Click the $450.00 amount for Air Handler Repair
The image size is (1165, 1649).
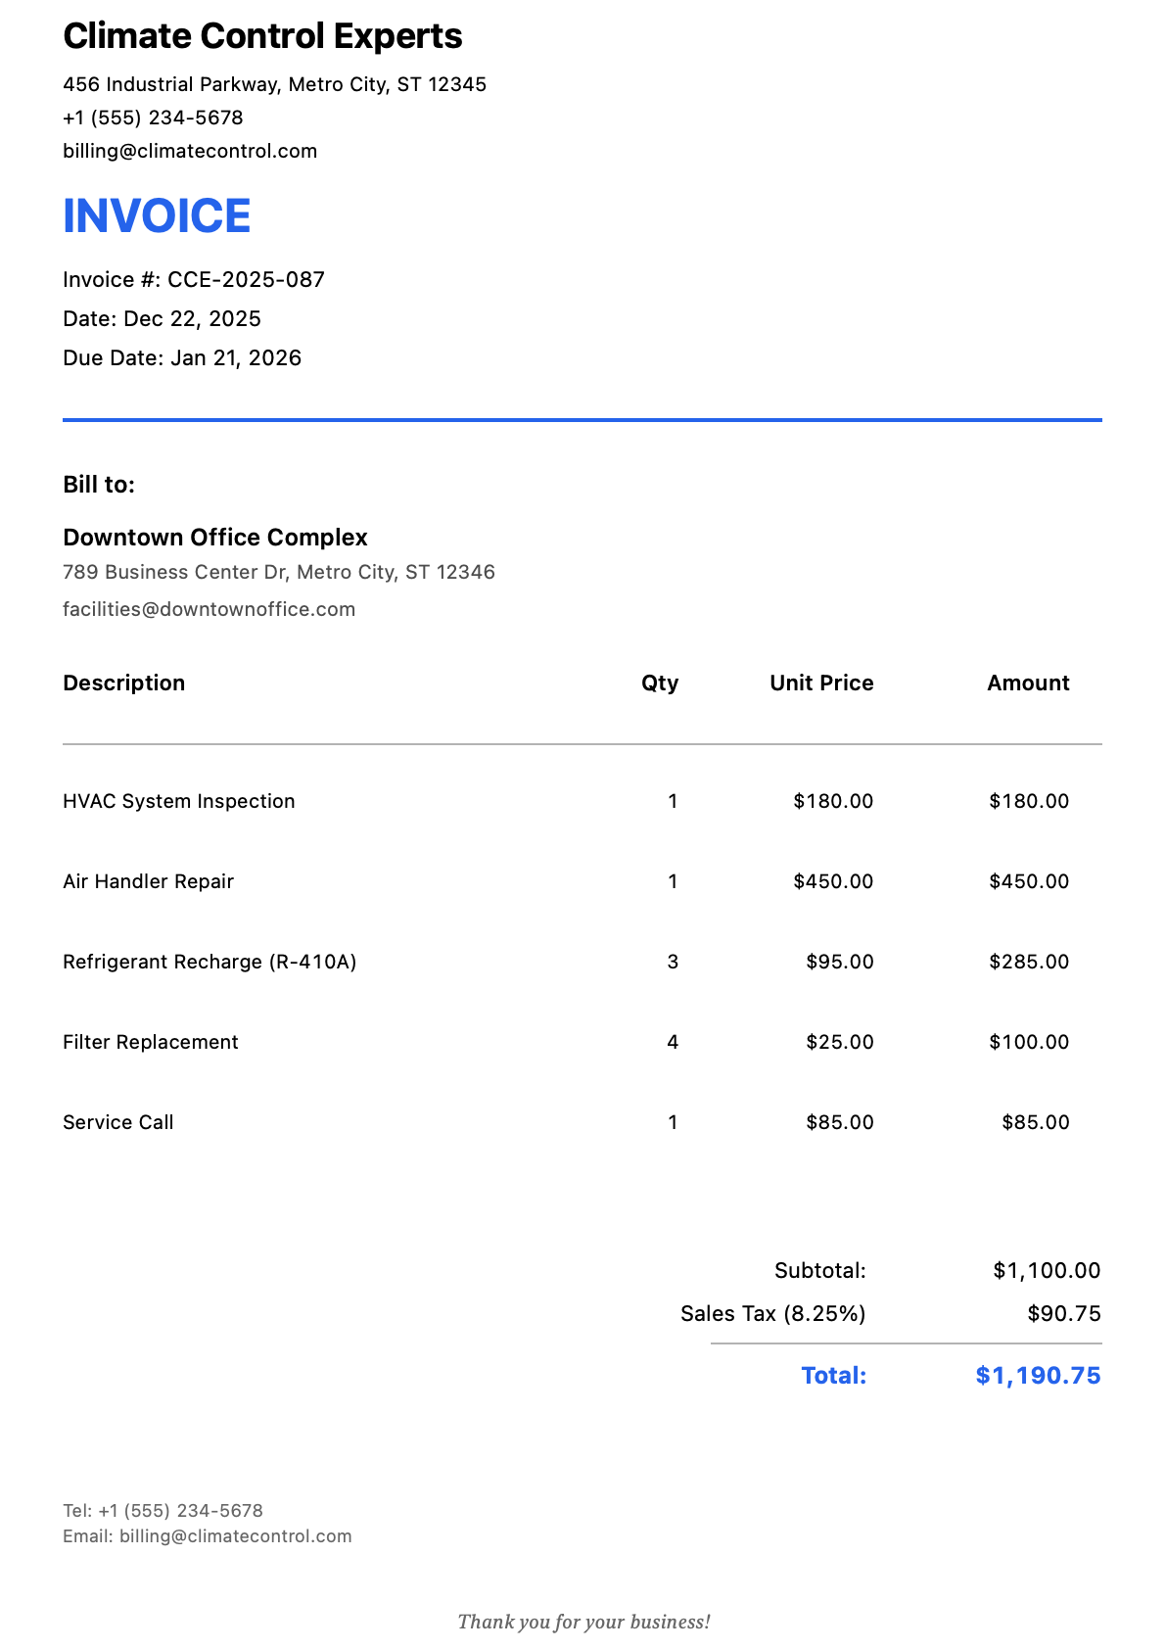click(1029, 881)
